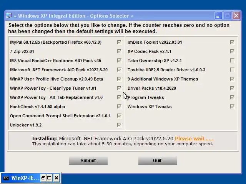Click the Submit button
This screenshot has height=184, width=246.
click(x=88, y=161)
